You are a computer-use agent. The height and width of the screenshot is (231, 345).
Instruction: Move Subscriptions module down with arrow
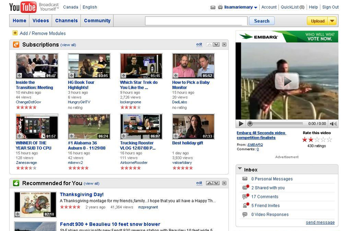216,44
